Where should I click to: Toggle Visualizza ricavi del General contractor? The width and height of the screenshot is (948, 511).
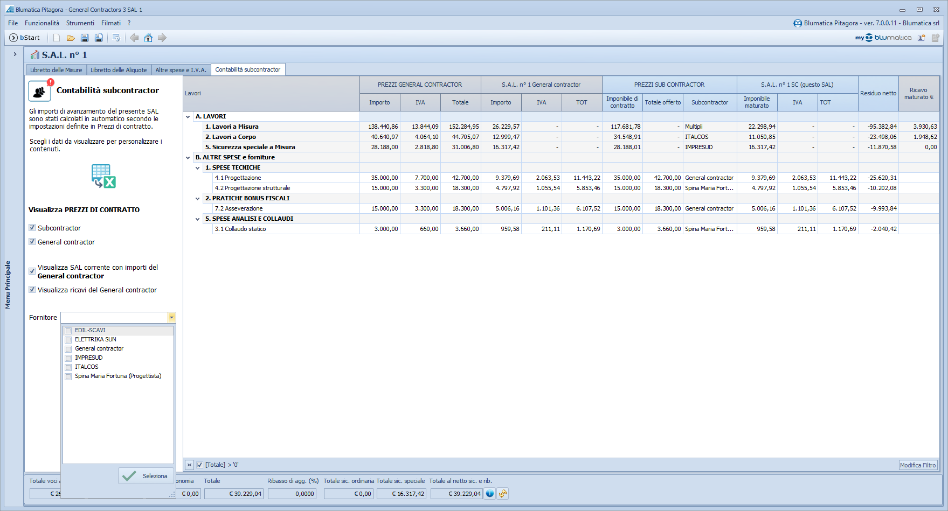coord(32,290)
